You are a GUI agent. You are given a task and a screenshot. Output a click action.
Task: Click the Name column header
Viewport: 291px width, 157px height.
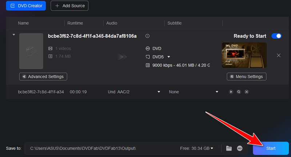point(23,23)
